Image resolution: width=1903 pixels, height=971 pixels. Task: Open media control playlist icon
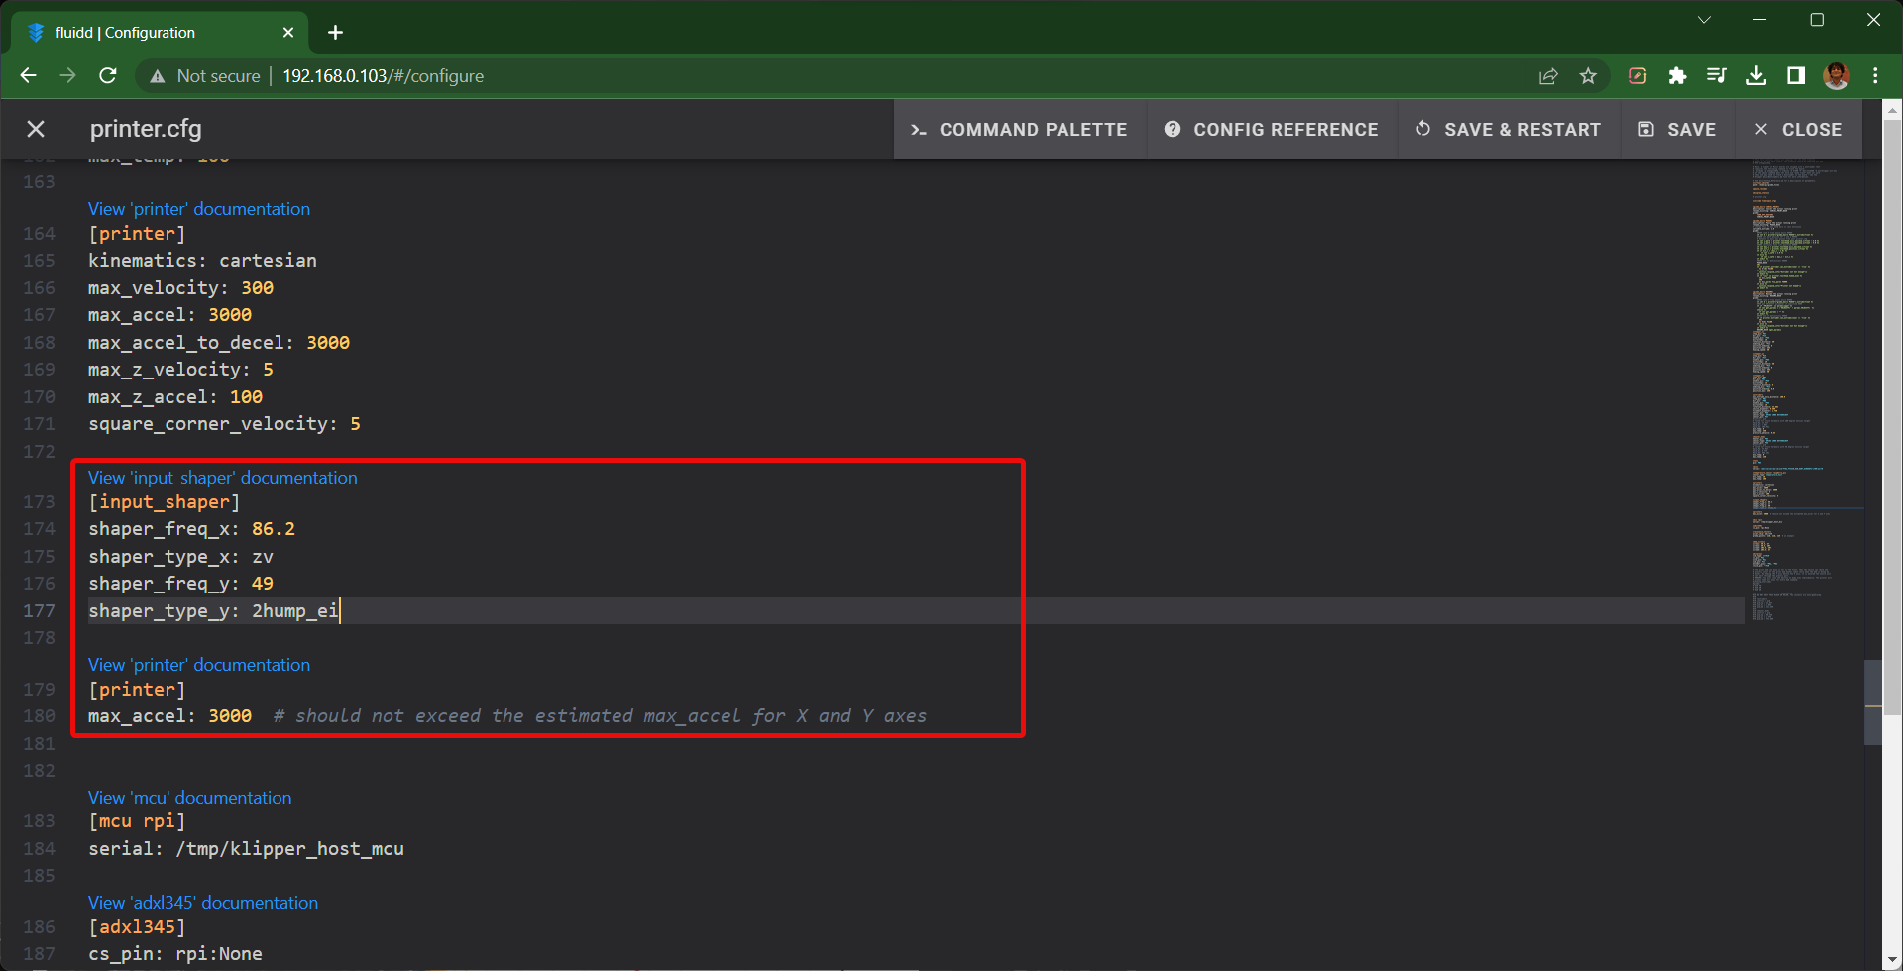1717,76
